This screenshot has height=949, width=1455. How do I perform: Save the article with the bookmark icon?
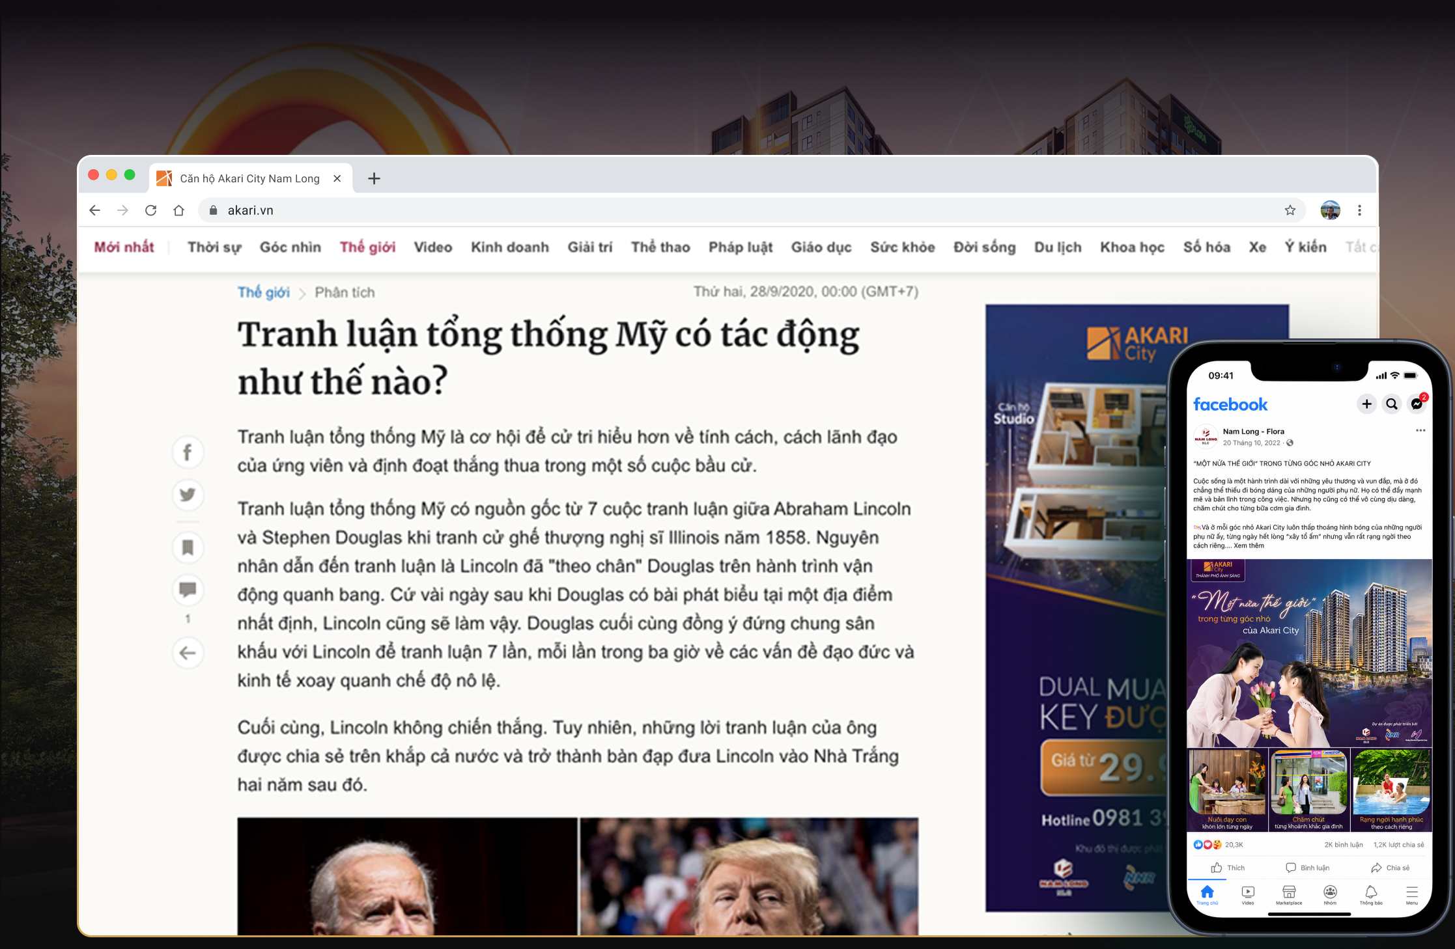coord(188,547)
